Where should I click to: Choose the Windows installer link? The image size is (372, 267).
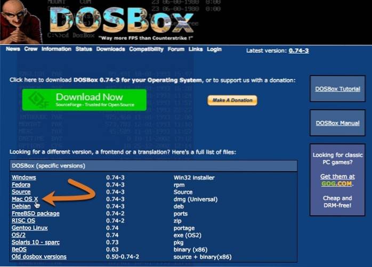click(x=24, y=177)
